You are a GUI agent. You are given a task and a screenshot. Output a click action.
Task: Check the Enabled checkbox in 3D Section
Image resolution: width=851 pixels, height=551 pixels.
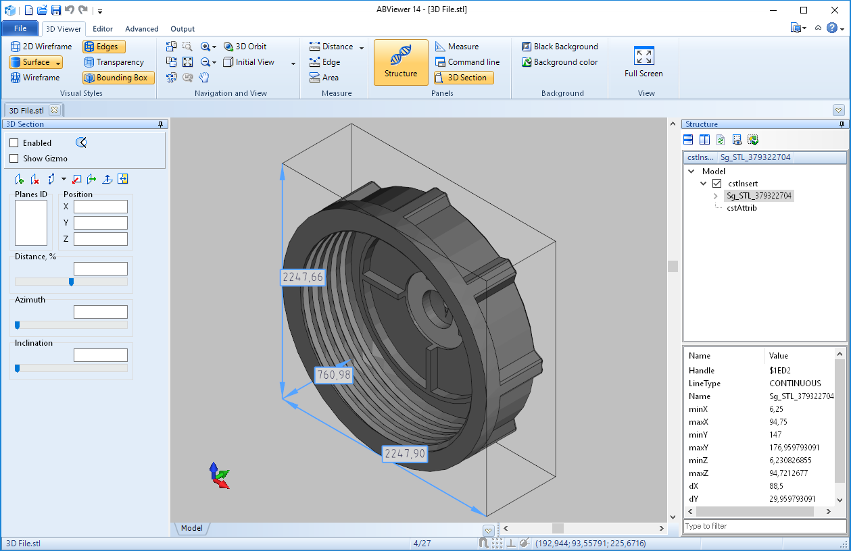pos(14,143)
